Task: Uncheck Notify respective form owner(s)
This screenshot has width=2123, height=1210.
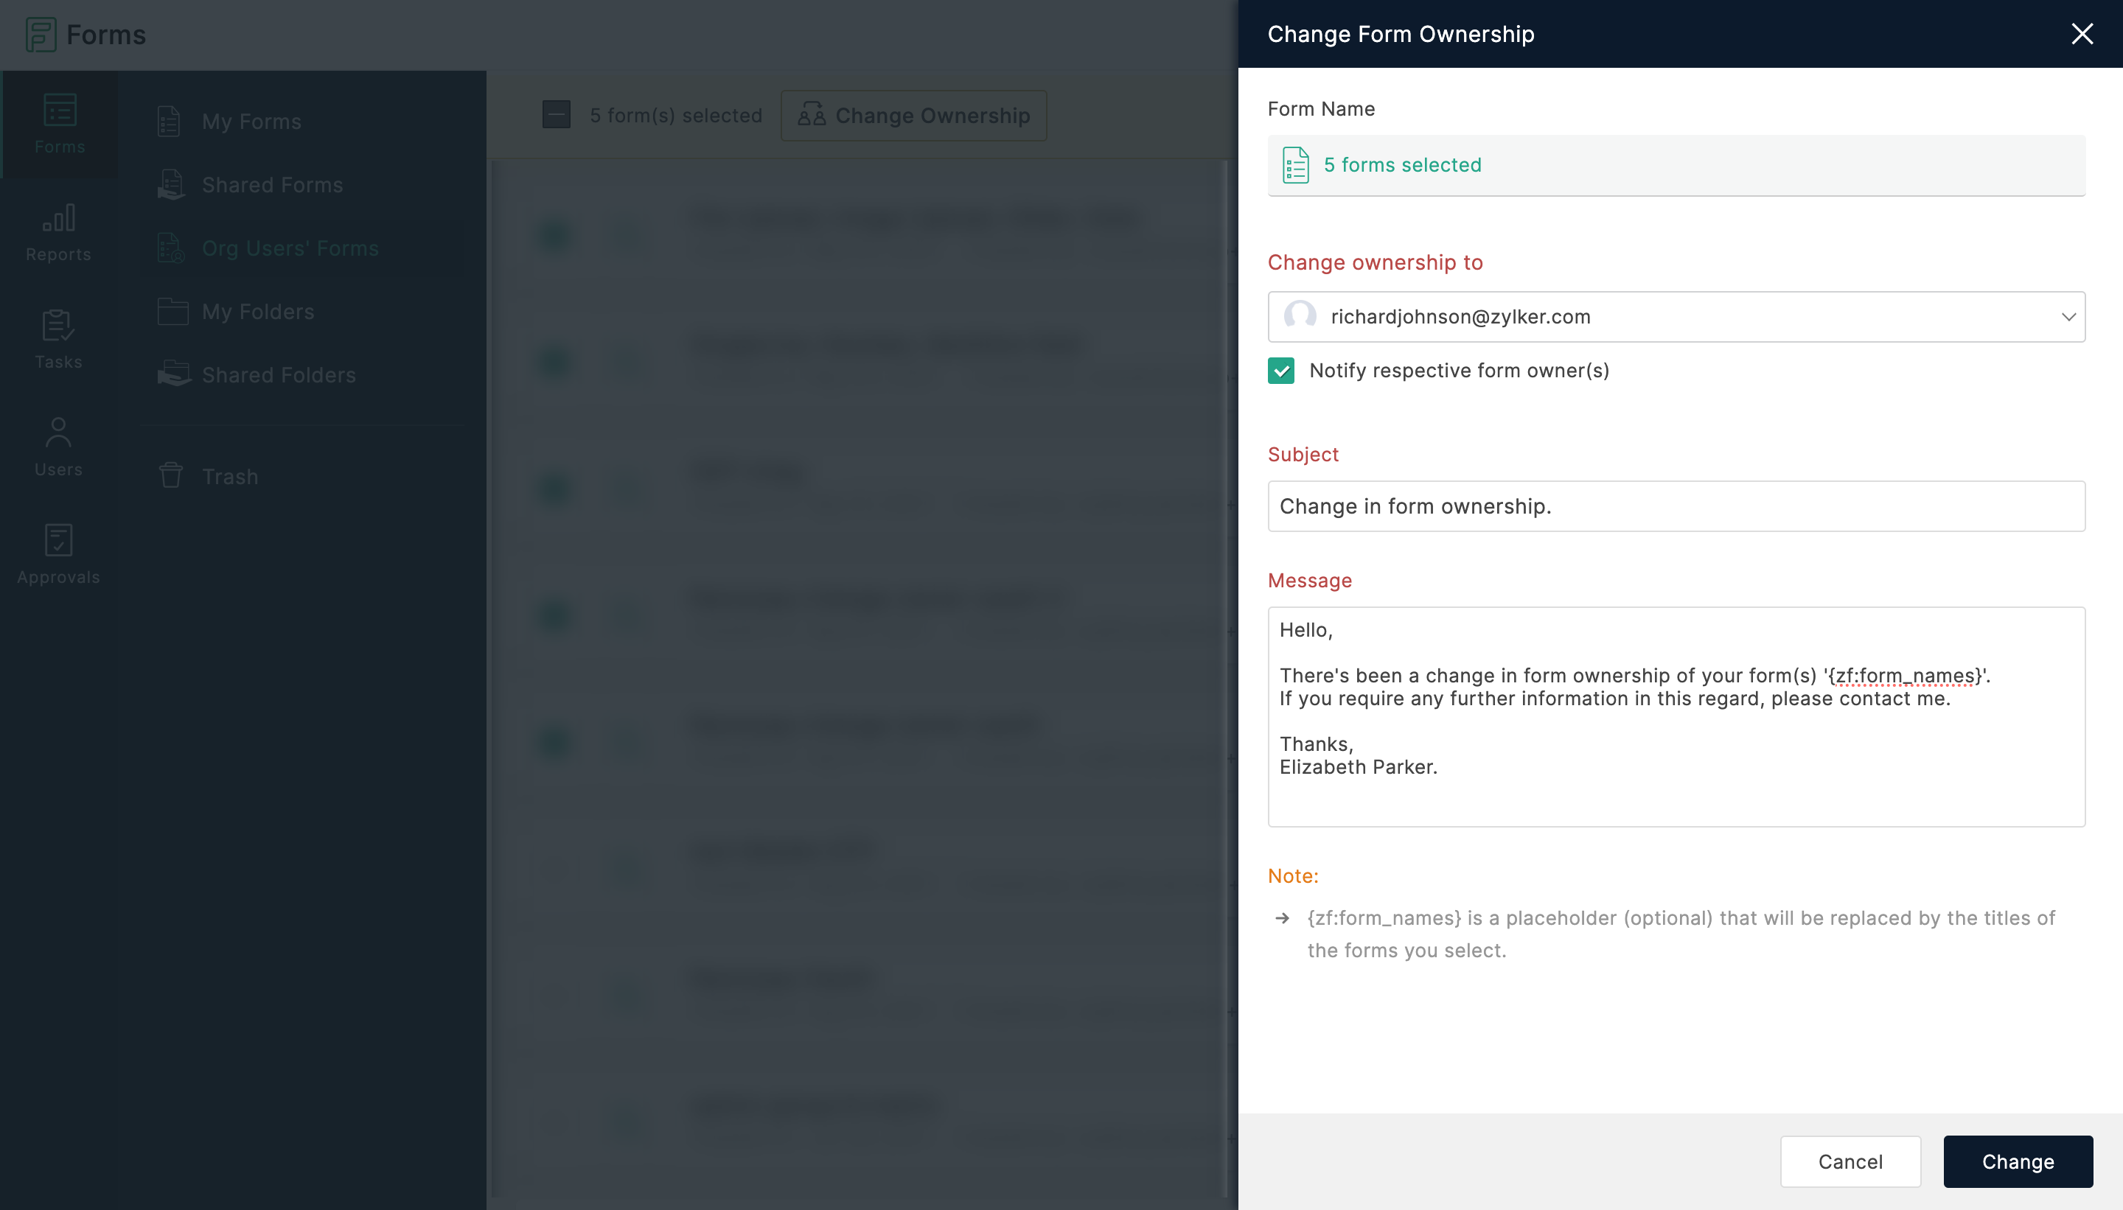Action: click(1281, 371)
